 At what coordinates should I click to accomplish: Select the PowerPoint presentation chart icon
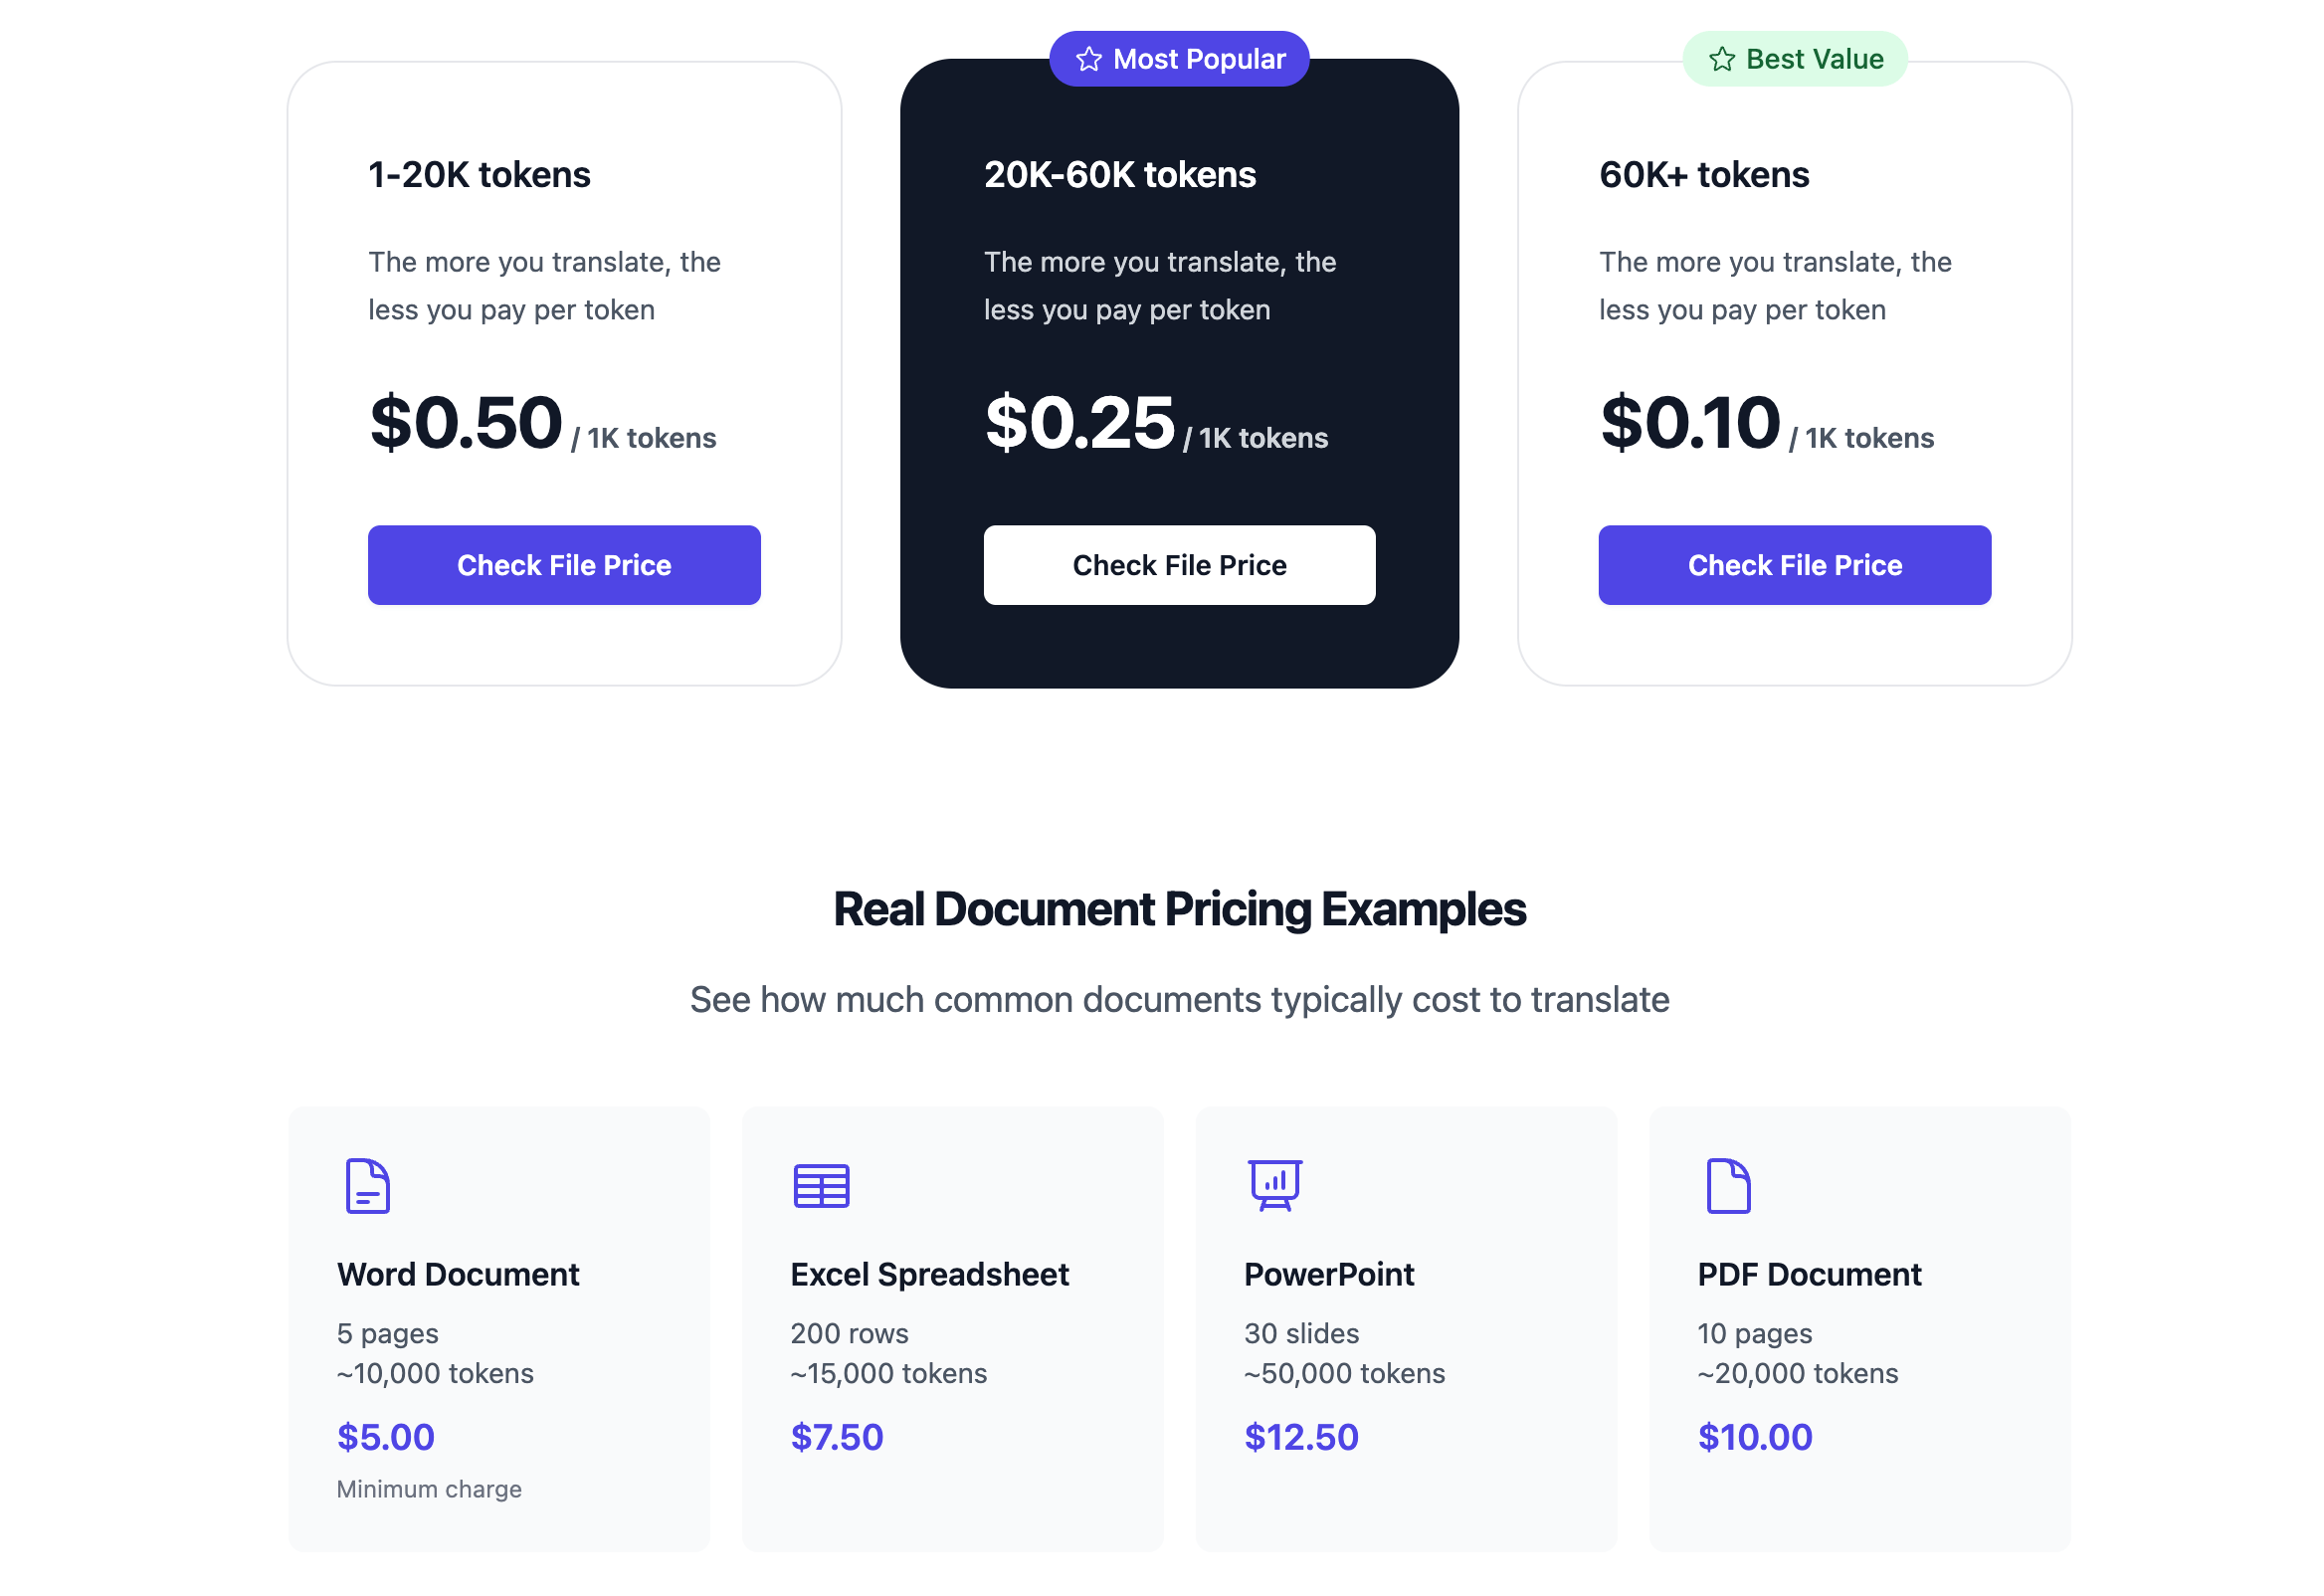tap(1274, 1185)
